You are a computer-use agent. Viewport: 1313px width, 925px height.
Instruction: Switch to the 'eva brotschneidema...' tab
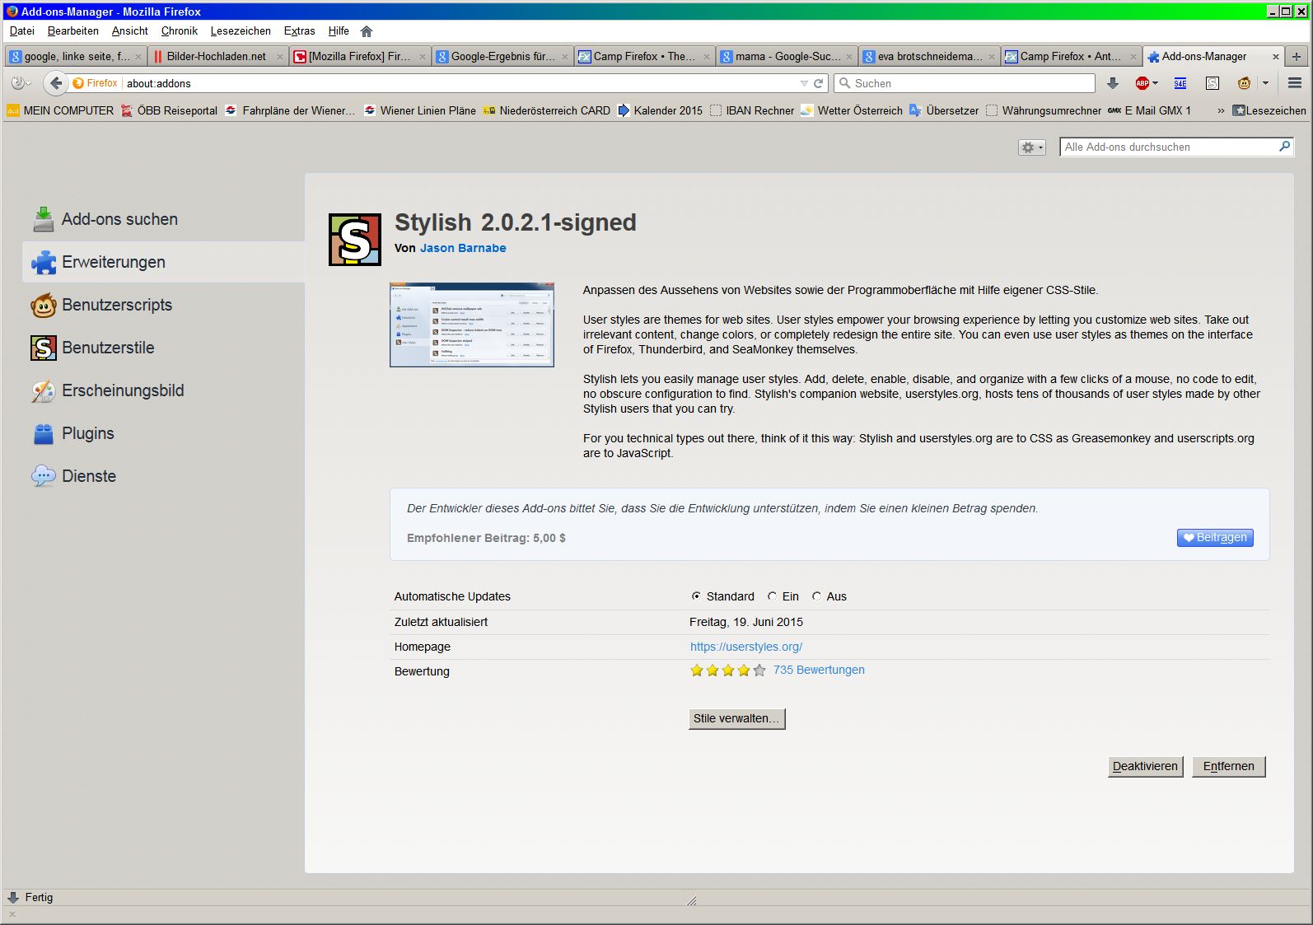point(928,56)
